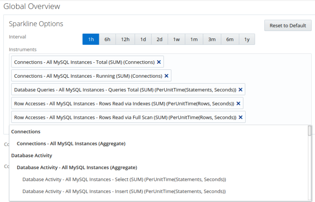Pick Database Activity Insert (SUM) option

[124, 191]
